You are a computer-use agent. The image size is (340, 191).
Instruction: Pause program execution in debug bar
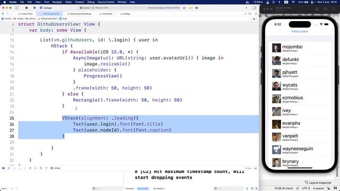[9, 168]
